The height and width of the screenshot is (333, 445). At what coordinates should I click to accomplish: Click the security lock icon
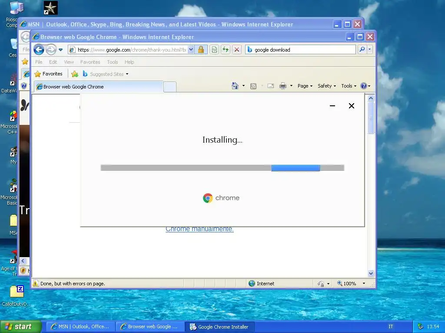201,50
